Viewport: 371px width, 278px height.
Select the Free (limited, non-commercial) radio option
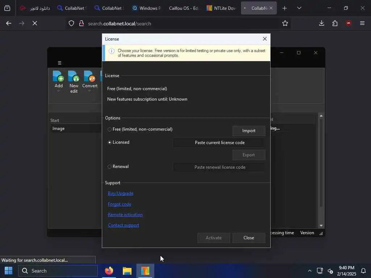point(109,129)
